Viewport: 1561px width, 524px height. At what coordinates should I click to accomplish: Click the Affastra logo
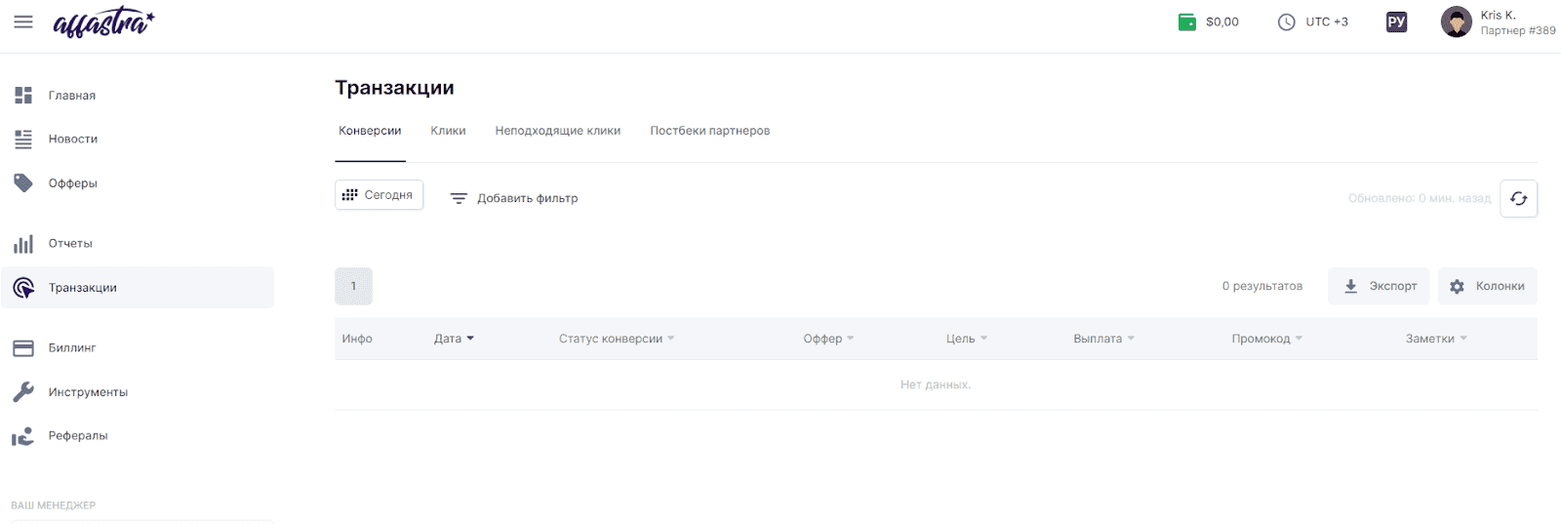click(x=103, y=22)
